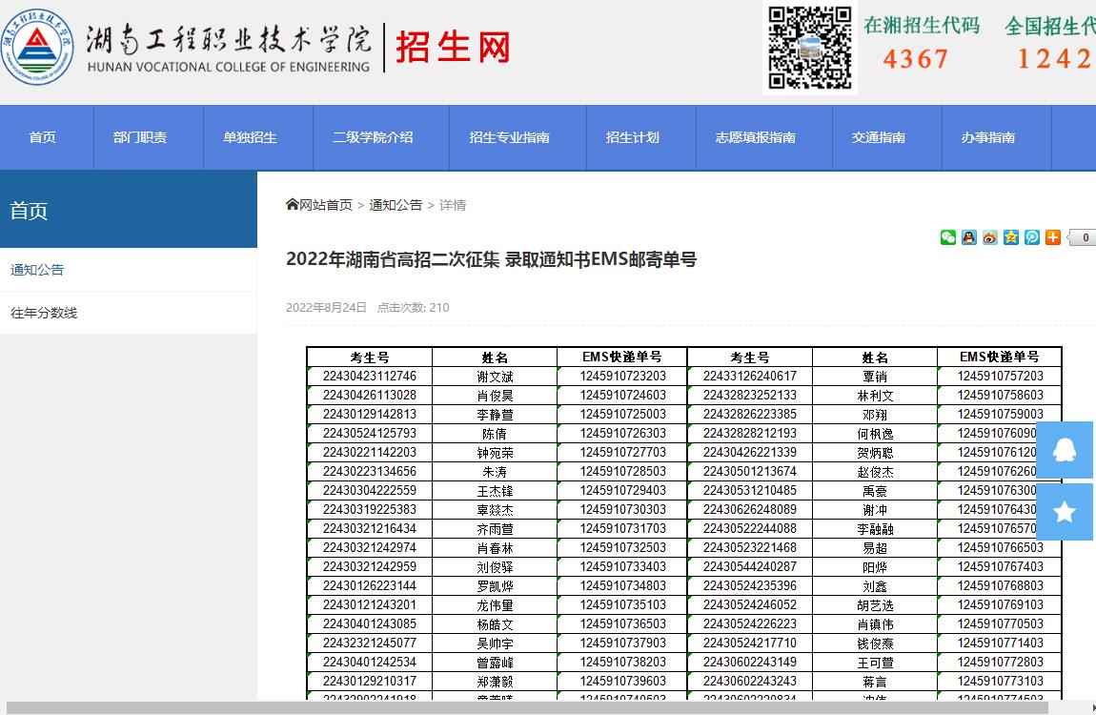
Task: Click the name cell 吴帅宇
Action: (x=495, y=643)
